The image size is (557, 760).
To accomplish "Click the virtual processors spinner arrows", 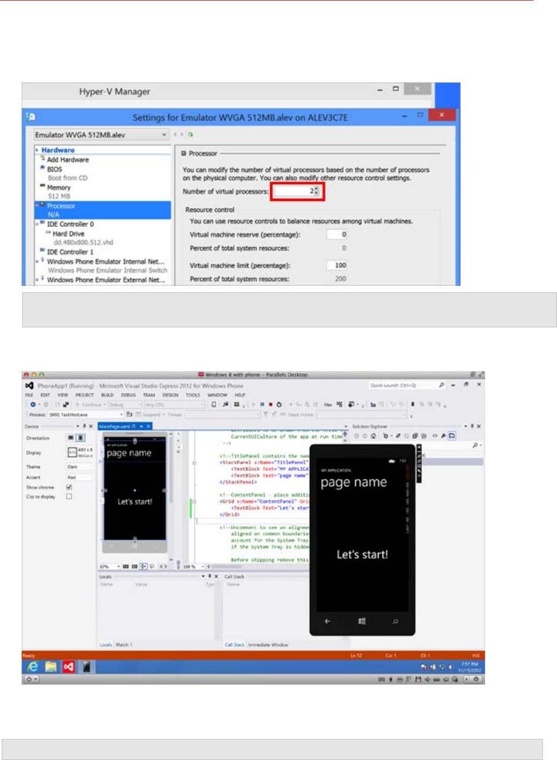I will (x=316, y=191).
